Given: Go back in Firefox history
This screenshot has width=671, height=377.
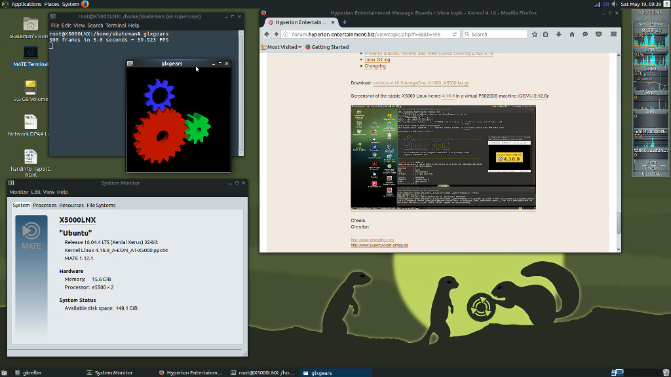Looking at the screenshot, I should 267,34.
